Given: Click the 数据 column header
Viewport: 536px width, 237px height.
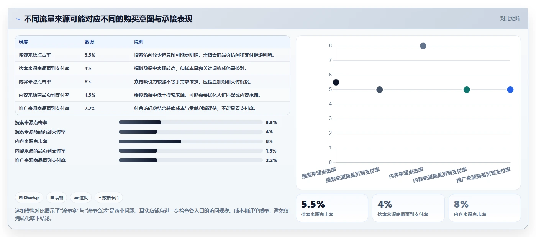Looking at the screenshot, I should click(89, 42).
